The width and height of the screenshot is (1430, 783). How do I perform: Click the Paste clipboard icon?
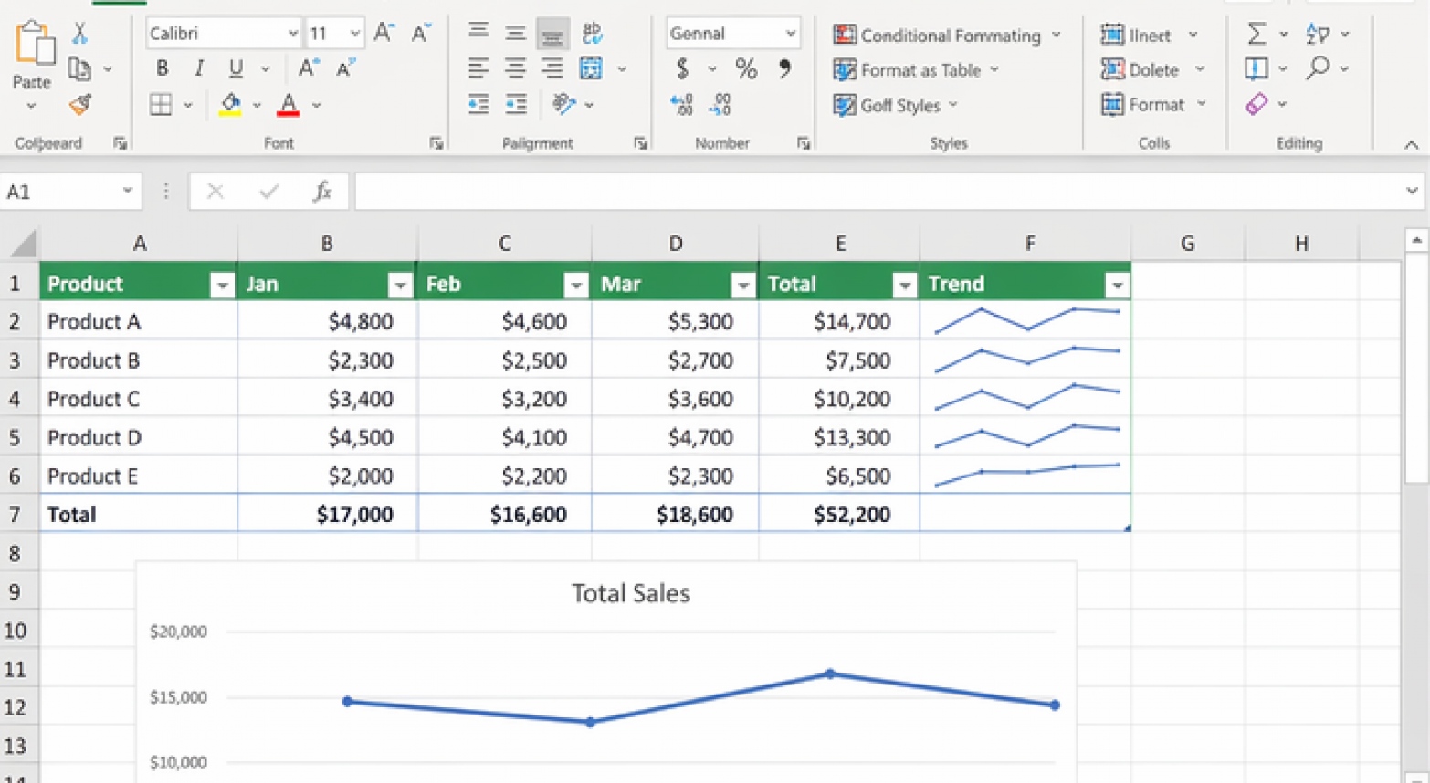pyautogui.click(x=35, y=43)
